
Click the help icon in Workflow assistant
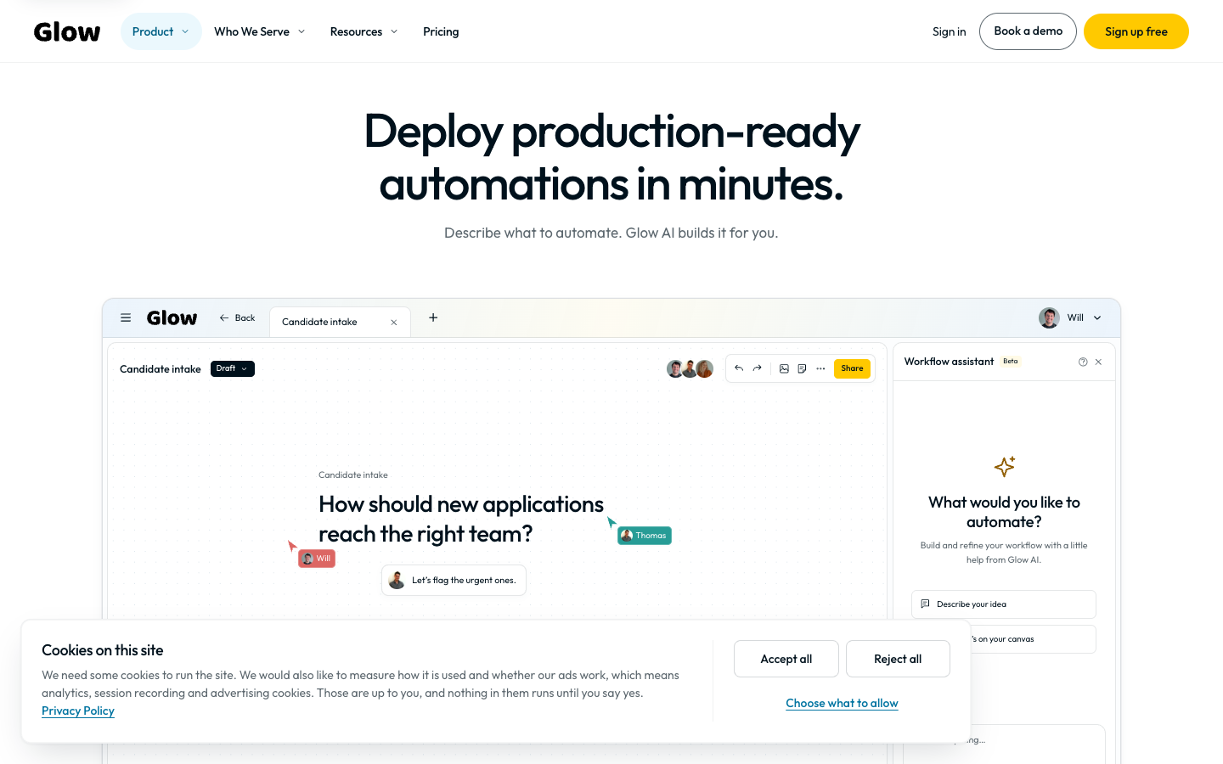(1083, 362)
